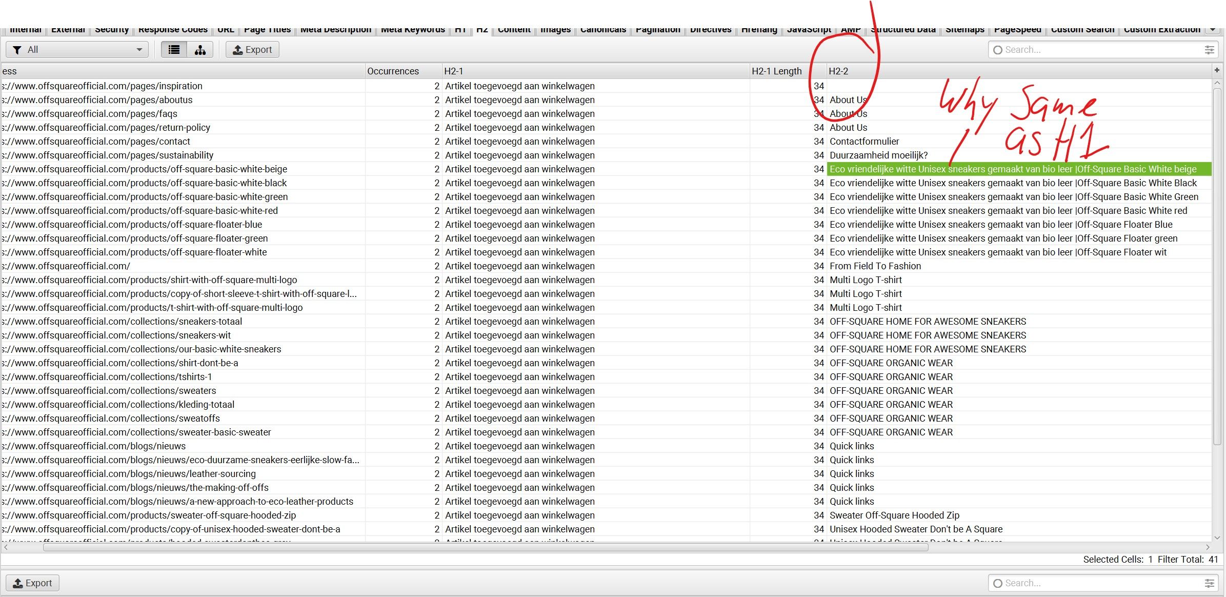The image size is (1226, 597).
Task: Open the Page Titles tab
Action: [x=267, y=30]
